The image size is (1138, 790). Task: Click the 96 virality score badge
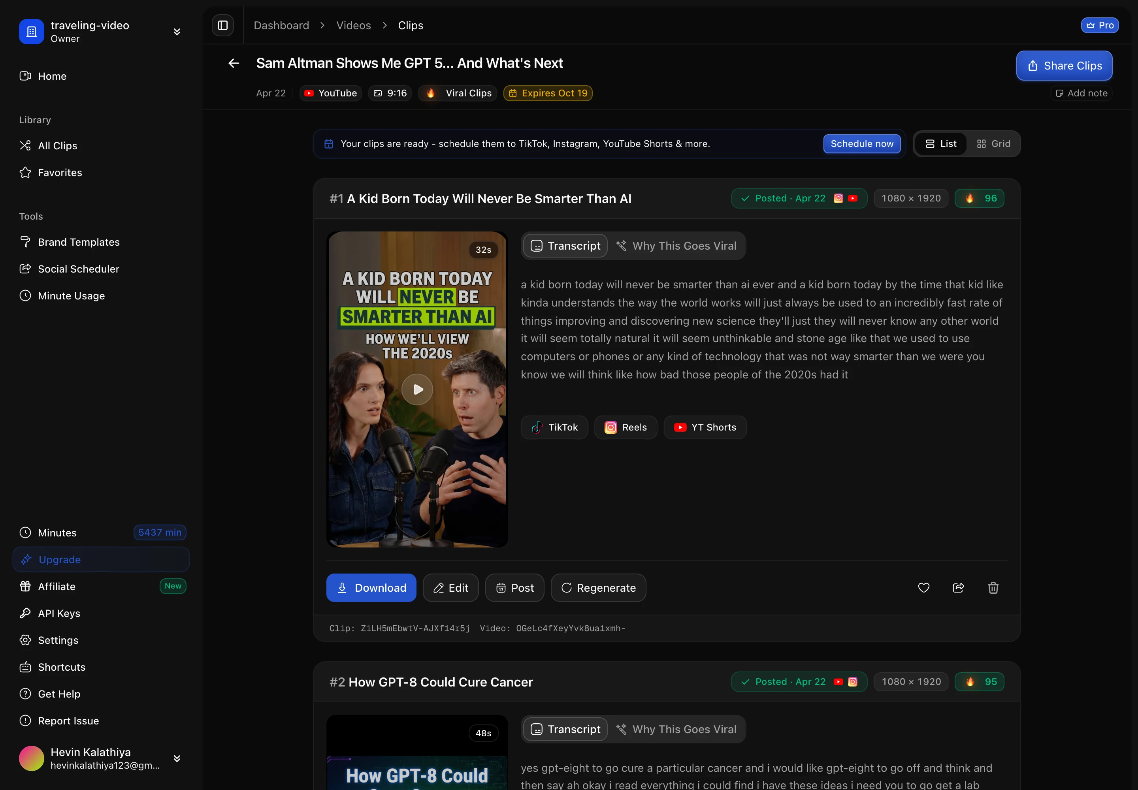point(979,198)
